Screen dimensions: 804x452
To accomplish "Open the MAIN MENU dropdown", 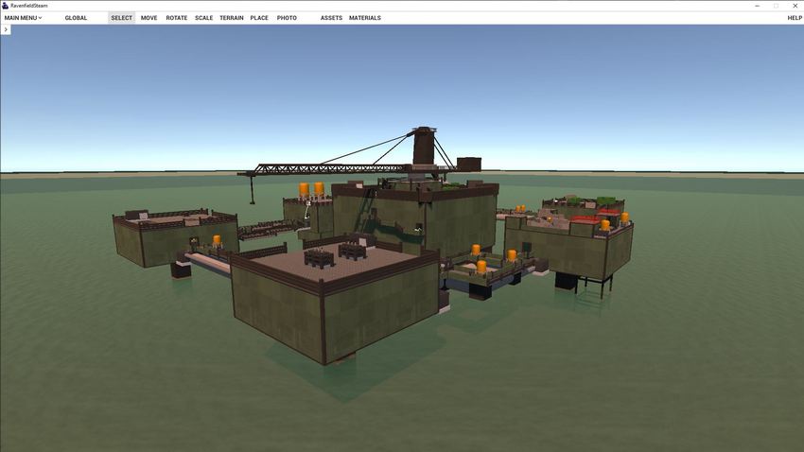I will coord(23,18).
